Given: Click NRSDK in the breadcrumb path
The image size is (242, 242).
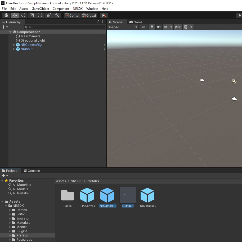Looking at the screenshot, I should 76,181.
